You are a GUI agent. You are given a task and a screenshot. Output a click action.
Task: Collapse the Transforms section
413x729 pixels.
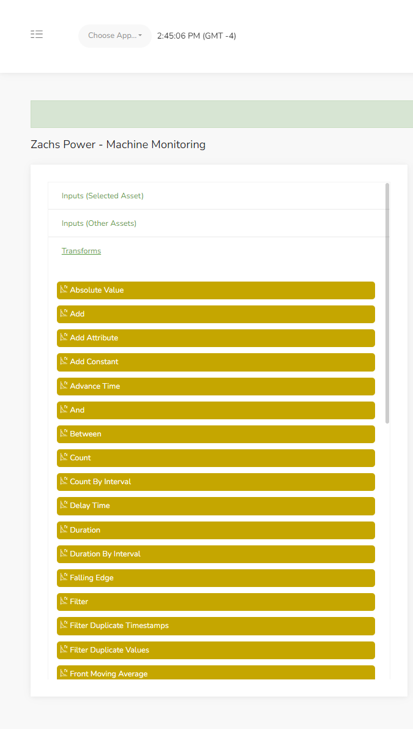click(81, 250)
